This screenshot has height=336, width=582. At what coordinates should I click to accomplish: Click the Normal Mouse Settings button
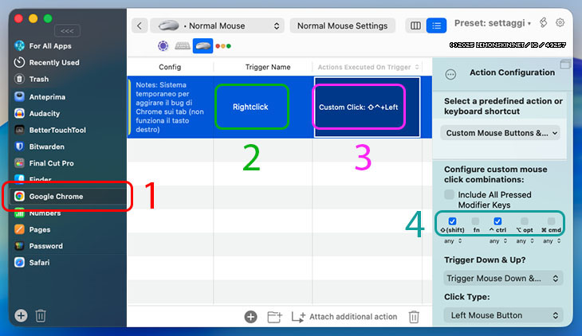coord(342,25)
